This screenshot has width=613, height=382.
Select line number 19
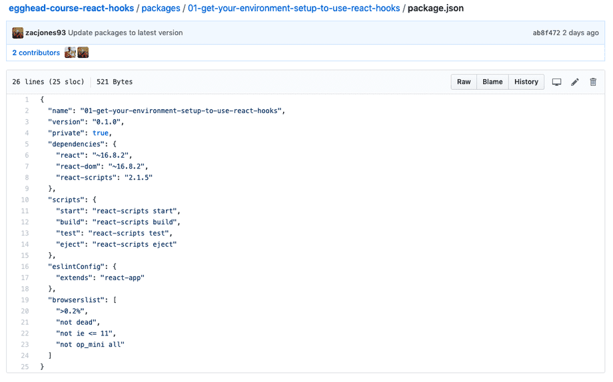pyautogui.click(x=25, y=300)
